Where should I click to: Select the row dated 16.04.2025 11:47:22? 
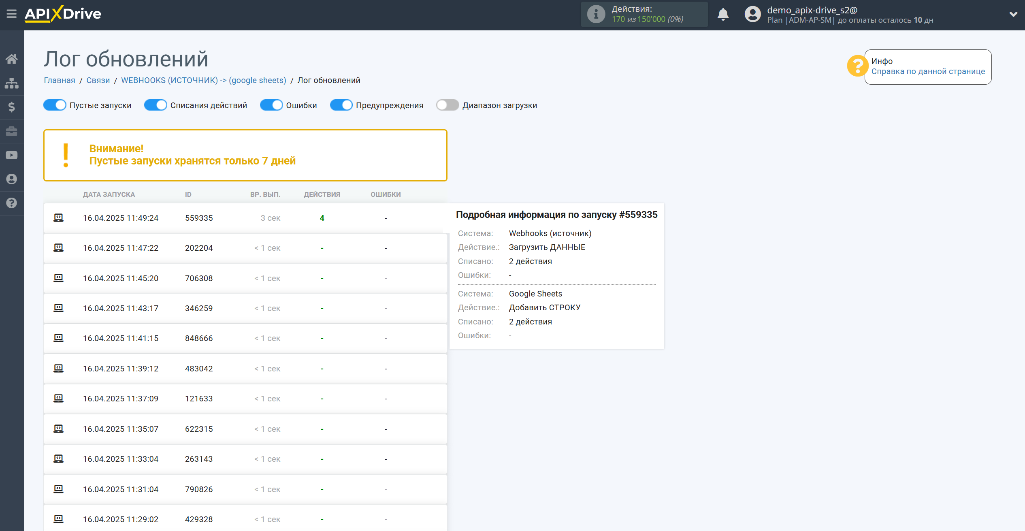click(x=245, y=248)
